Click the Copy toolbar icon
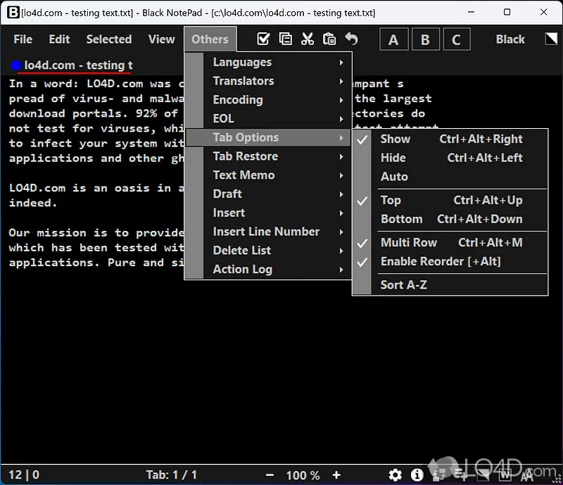 (x=286, y=39)
